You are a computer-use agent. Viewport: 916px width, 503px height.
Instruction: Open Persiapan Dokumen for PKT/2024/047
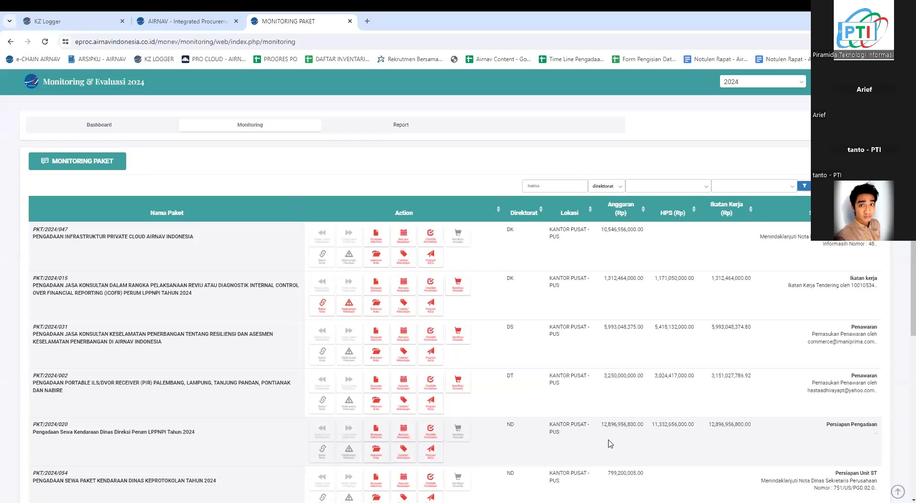pyautogui.click(x=376, y=235)
